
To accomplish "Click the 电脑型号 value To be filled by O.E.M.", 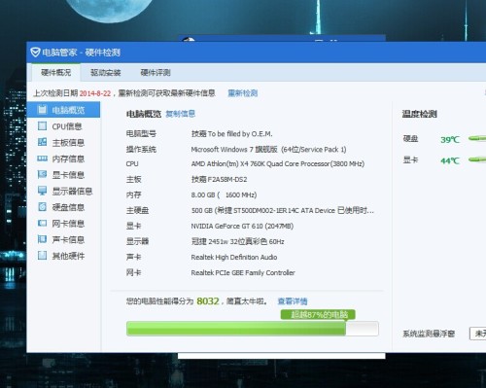I will 232,134.
